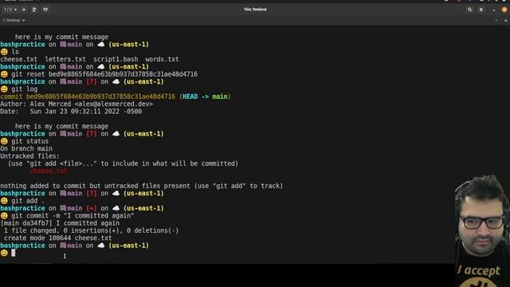The image size is (510, 287).
Task: Click the terminal cursor at last prompt
Action: tap(14, 253)
